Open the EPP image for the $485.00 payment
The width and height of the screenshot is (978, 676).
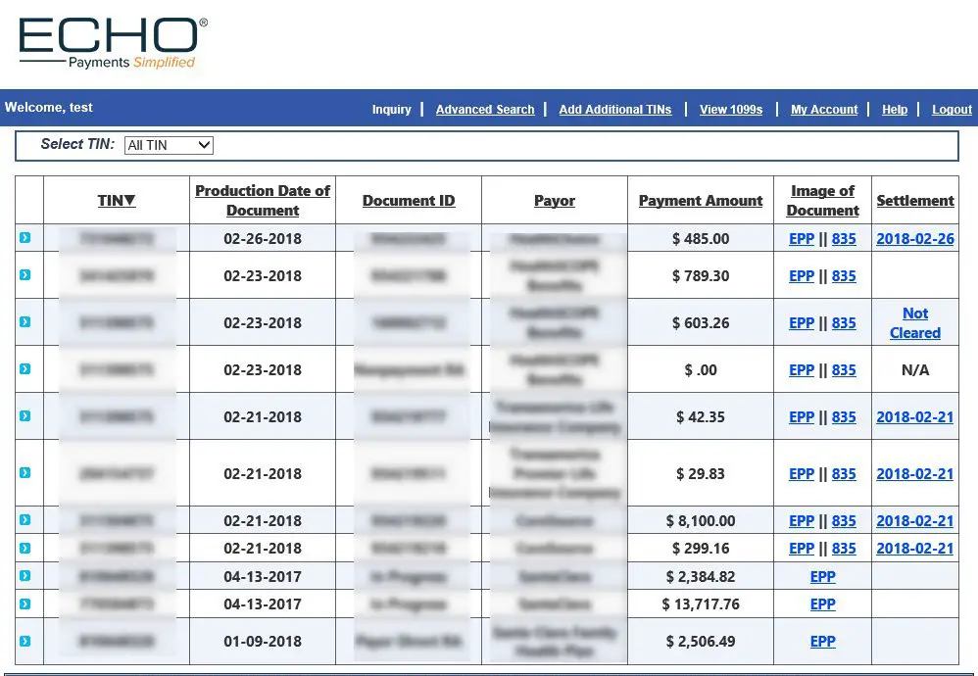click(802, 238)
